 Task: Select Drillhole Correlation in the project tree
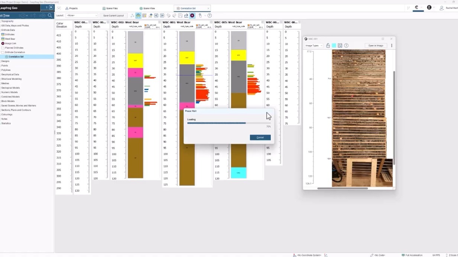coord(15,52)
